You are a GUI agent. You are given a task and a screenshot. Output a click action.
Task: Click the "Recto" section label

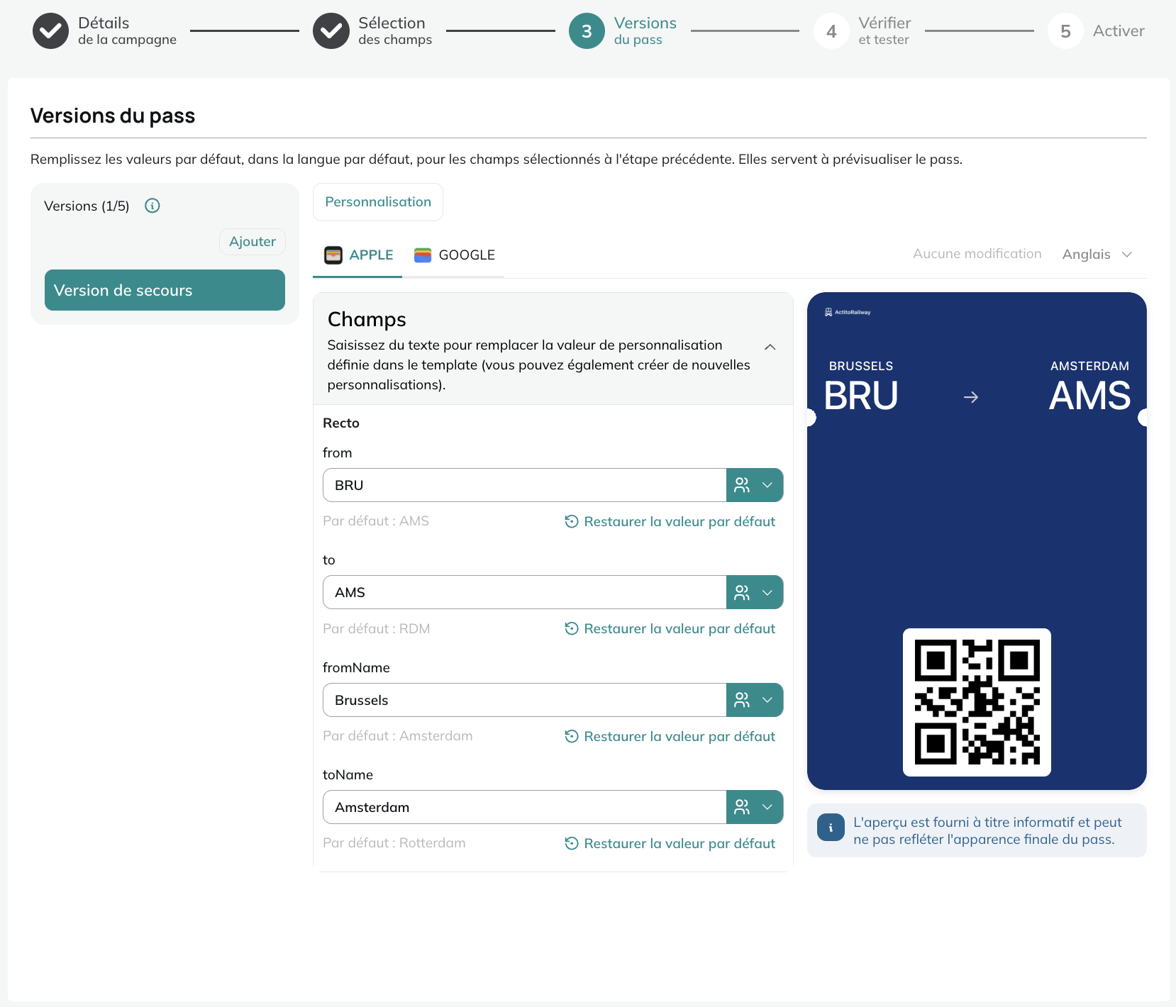pos(341,423)
